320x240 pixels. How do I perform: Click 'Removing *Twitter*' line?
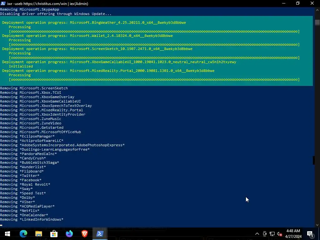point(20,176)
